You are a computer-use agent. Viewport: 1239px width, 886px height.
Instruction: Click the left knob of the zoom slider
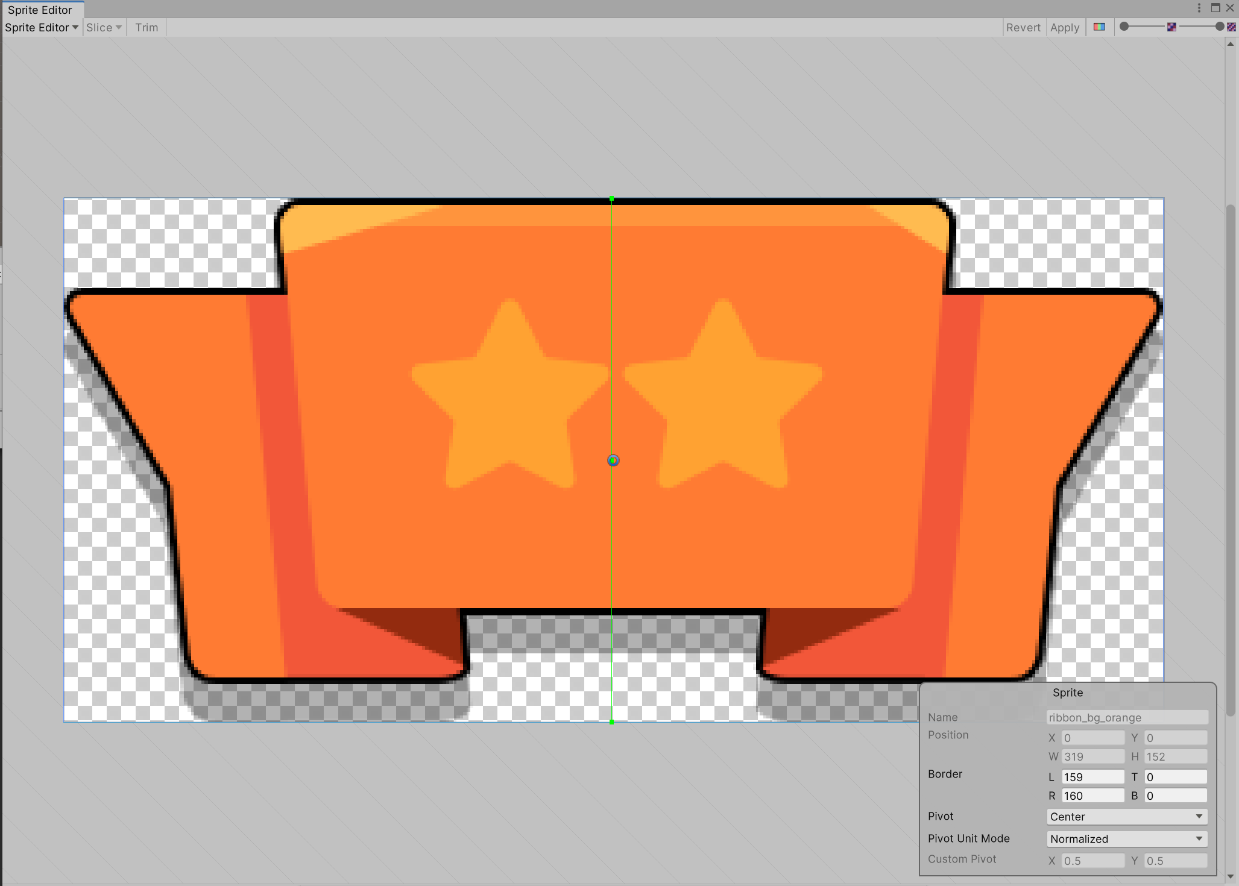(x=1124, y=27)
